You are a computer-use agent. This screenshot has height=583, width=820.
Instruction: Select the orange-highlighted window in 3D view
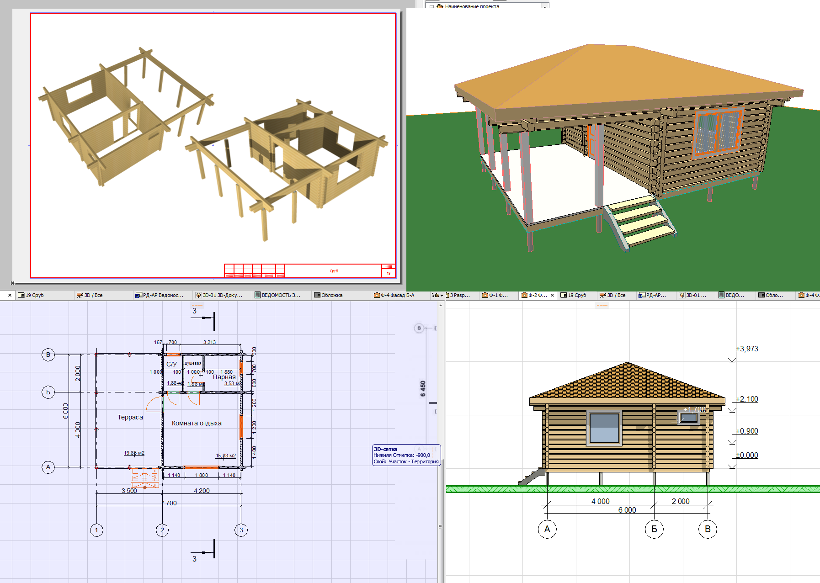coord(717,131)
